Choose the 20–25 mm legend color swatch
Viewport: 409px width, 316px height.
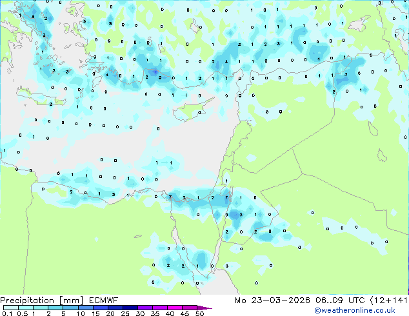coord(115,308)
